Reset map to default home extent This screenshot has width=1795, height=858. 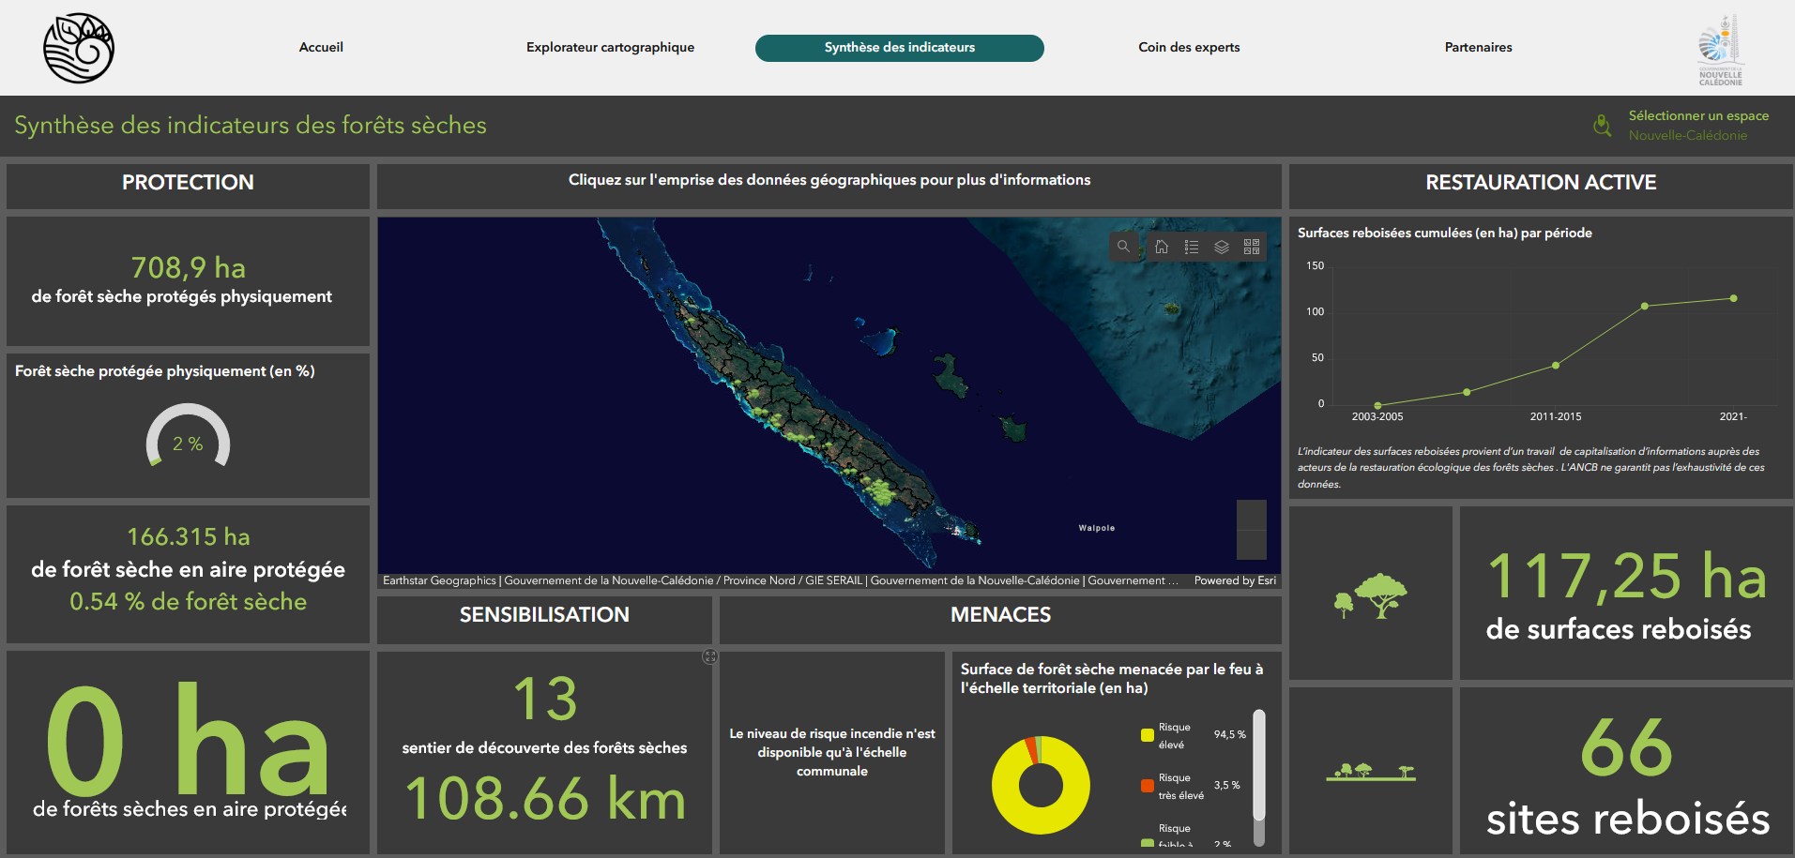(1162, 247)
